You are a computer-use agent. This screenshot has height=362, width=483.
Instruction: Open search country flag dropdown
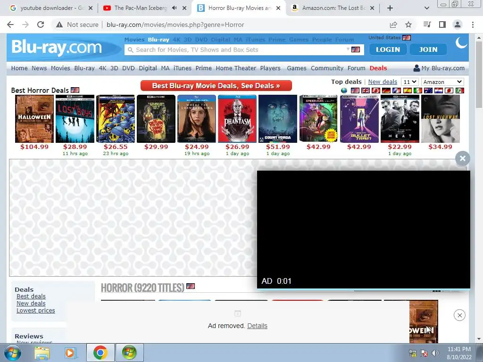pyautogui.click(x=353, y=49)
